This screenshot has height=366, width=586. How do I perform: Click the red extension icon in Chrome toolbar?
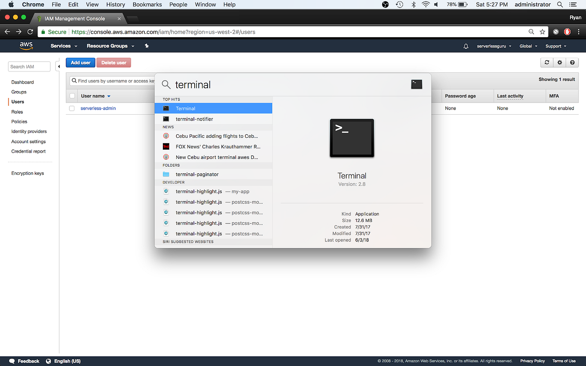pyautogui.click(x=567, y=32)
